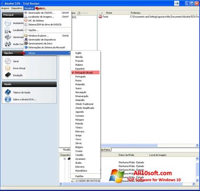Collapse the Ajuda panel header

29,84
